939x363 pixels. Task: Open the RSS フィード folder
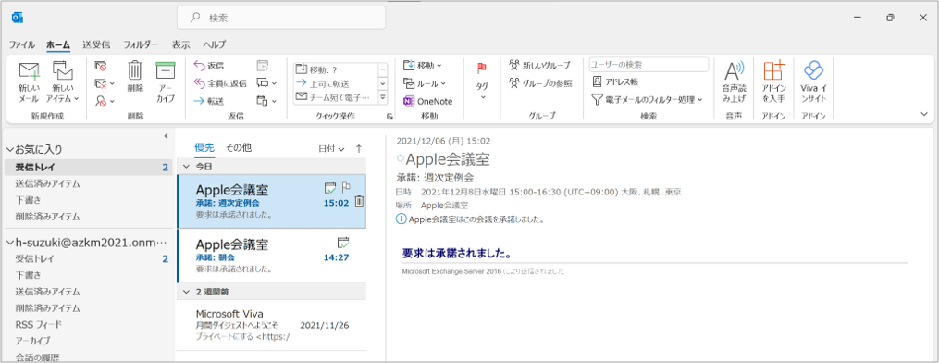(88, 324)
